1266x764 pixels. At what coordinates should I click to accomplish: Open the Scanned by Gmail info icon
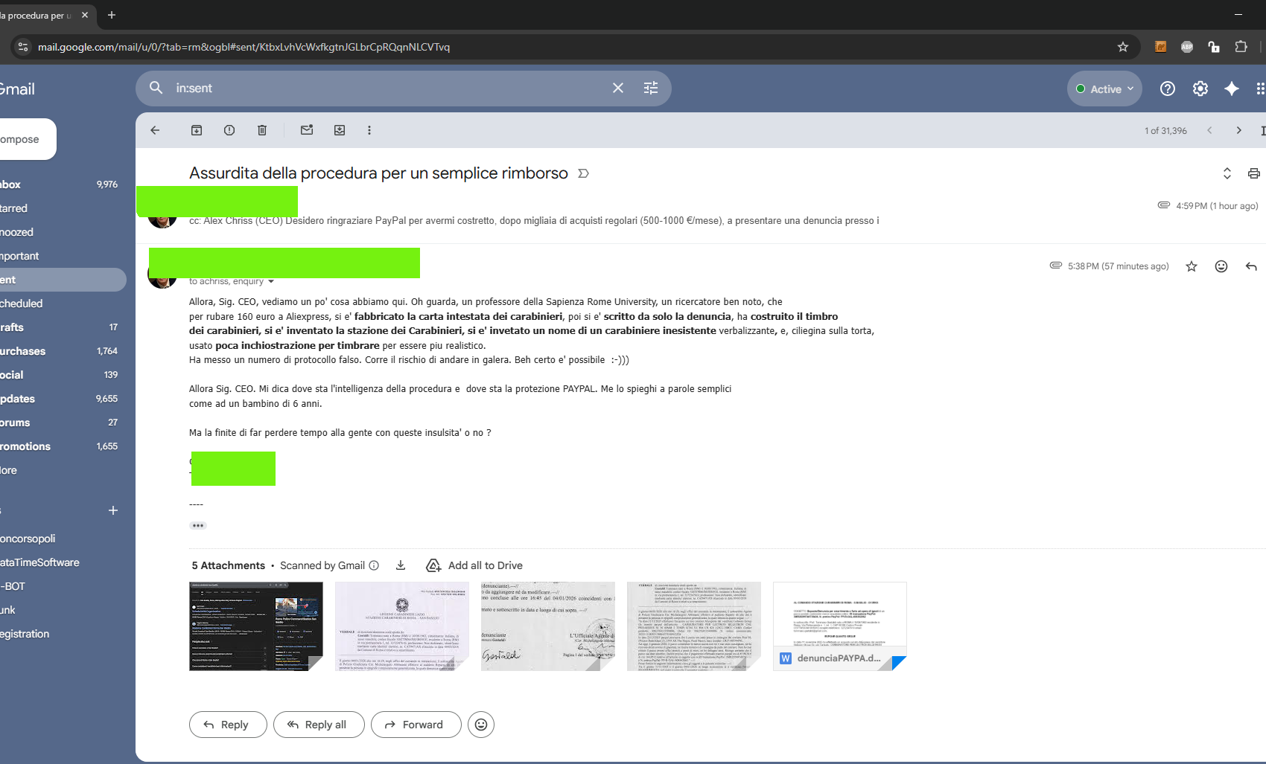375,565
